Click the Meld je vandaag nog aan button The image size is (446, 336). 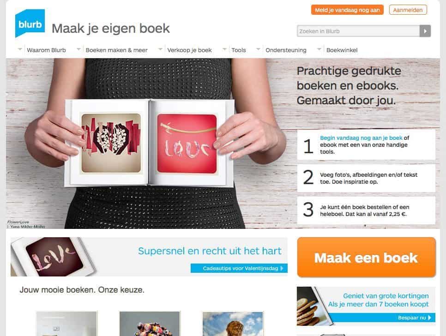pos(347,10)
